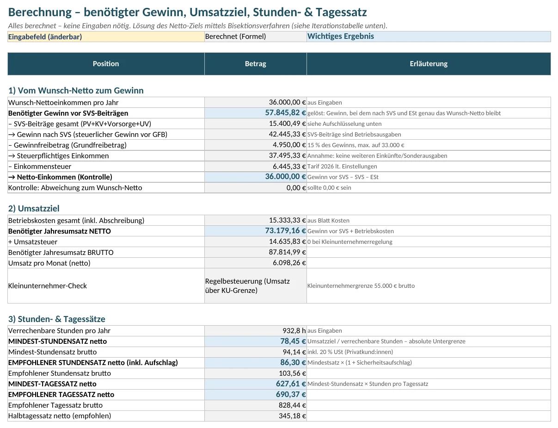Select the Mindest-Stundensatz brutto value 94,14 €
The width and height of the screenshot is (558, 428).
point(256,352)
